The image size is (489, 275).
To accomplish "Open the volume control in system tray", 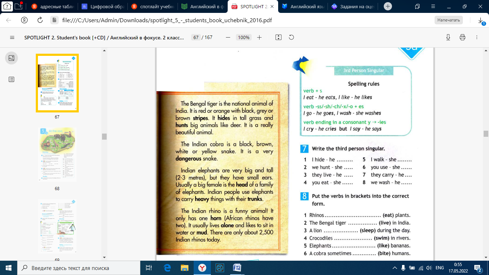I will click(x=429, y=267).
